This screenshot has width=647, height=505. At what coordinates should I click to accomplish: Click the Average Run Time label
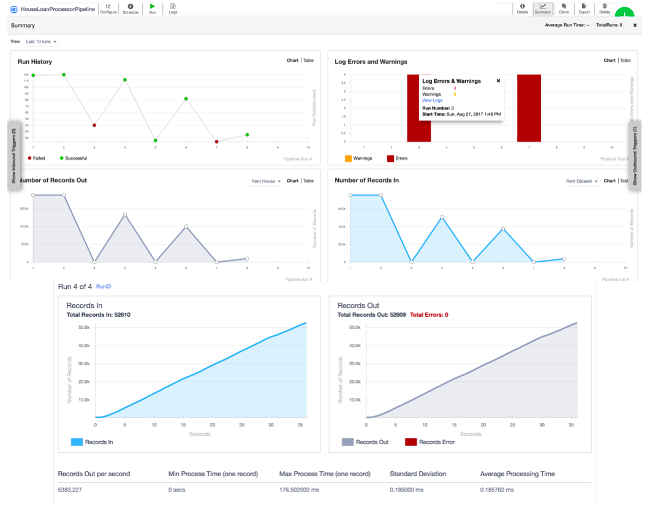click(567, 25)
